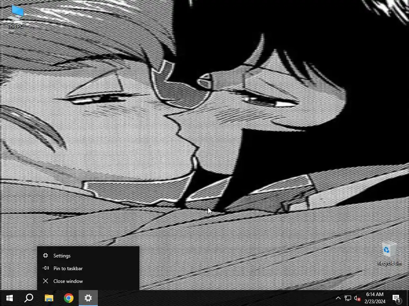Open Action Center notifications icon
Screen dimensions: 409x306
(397, 298)
